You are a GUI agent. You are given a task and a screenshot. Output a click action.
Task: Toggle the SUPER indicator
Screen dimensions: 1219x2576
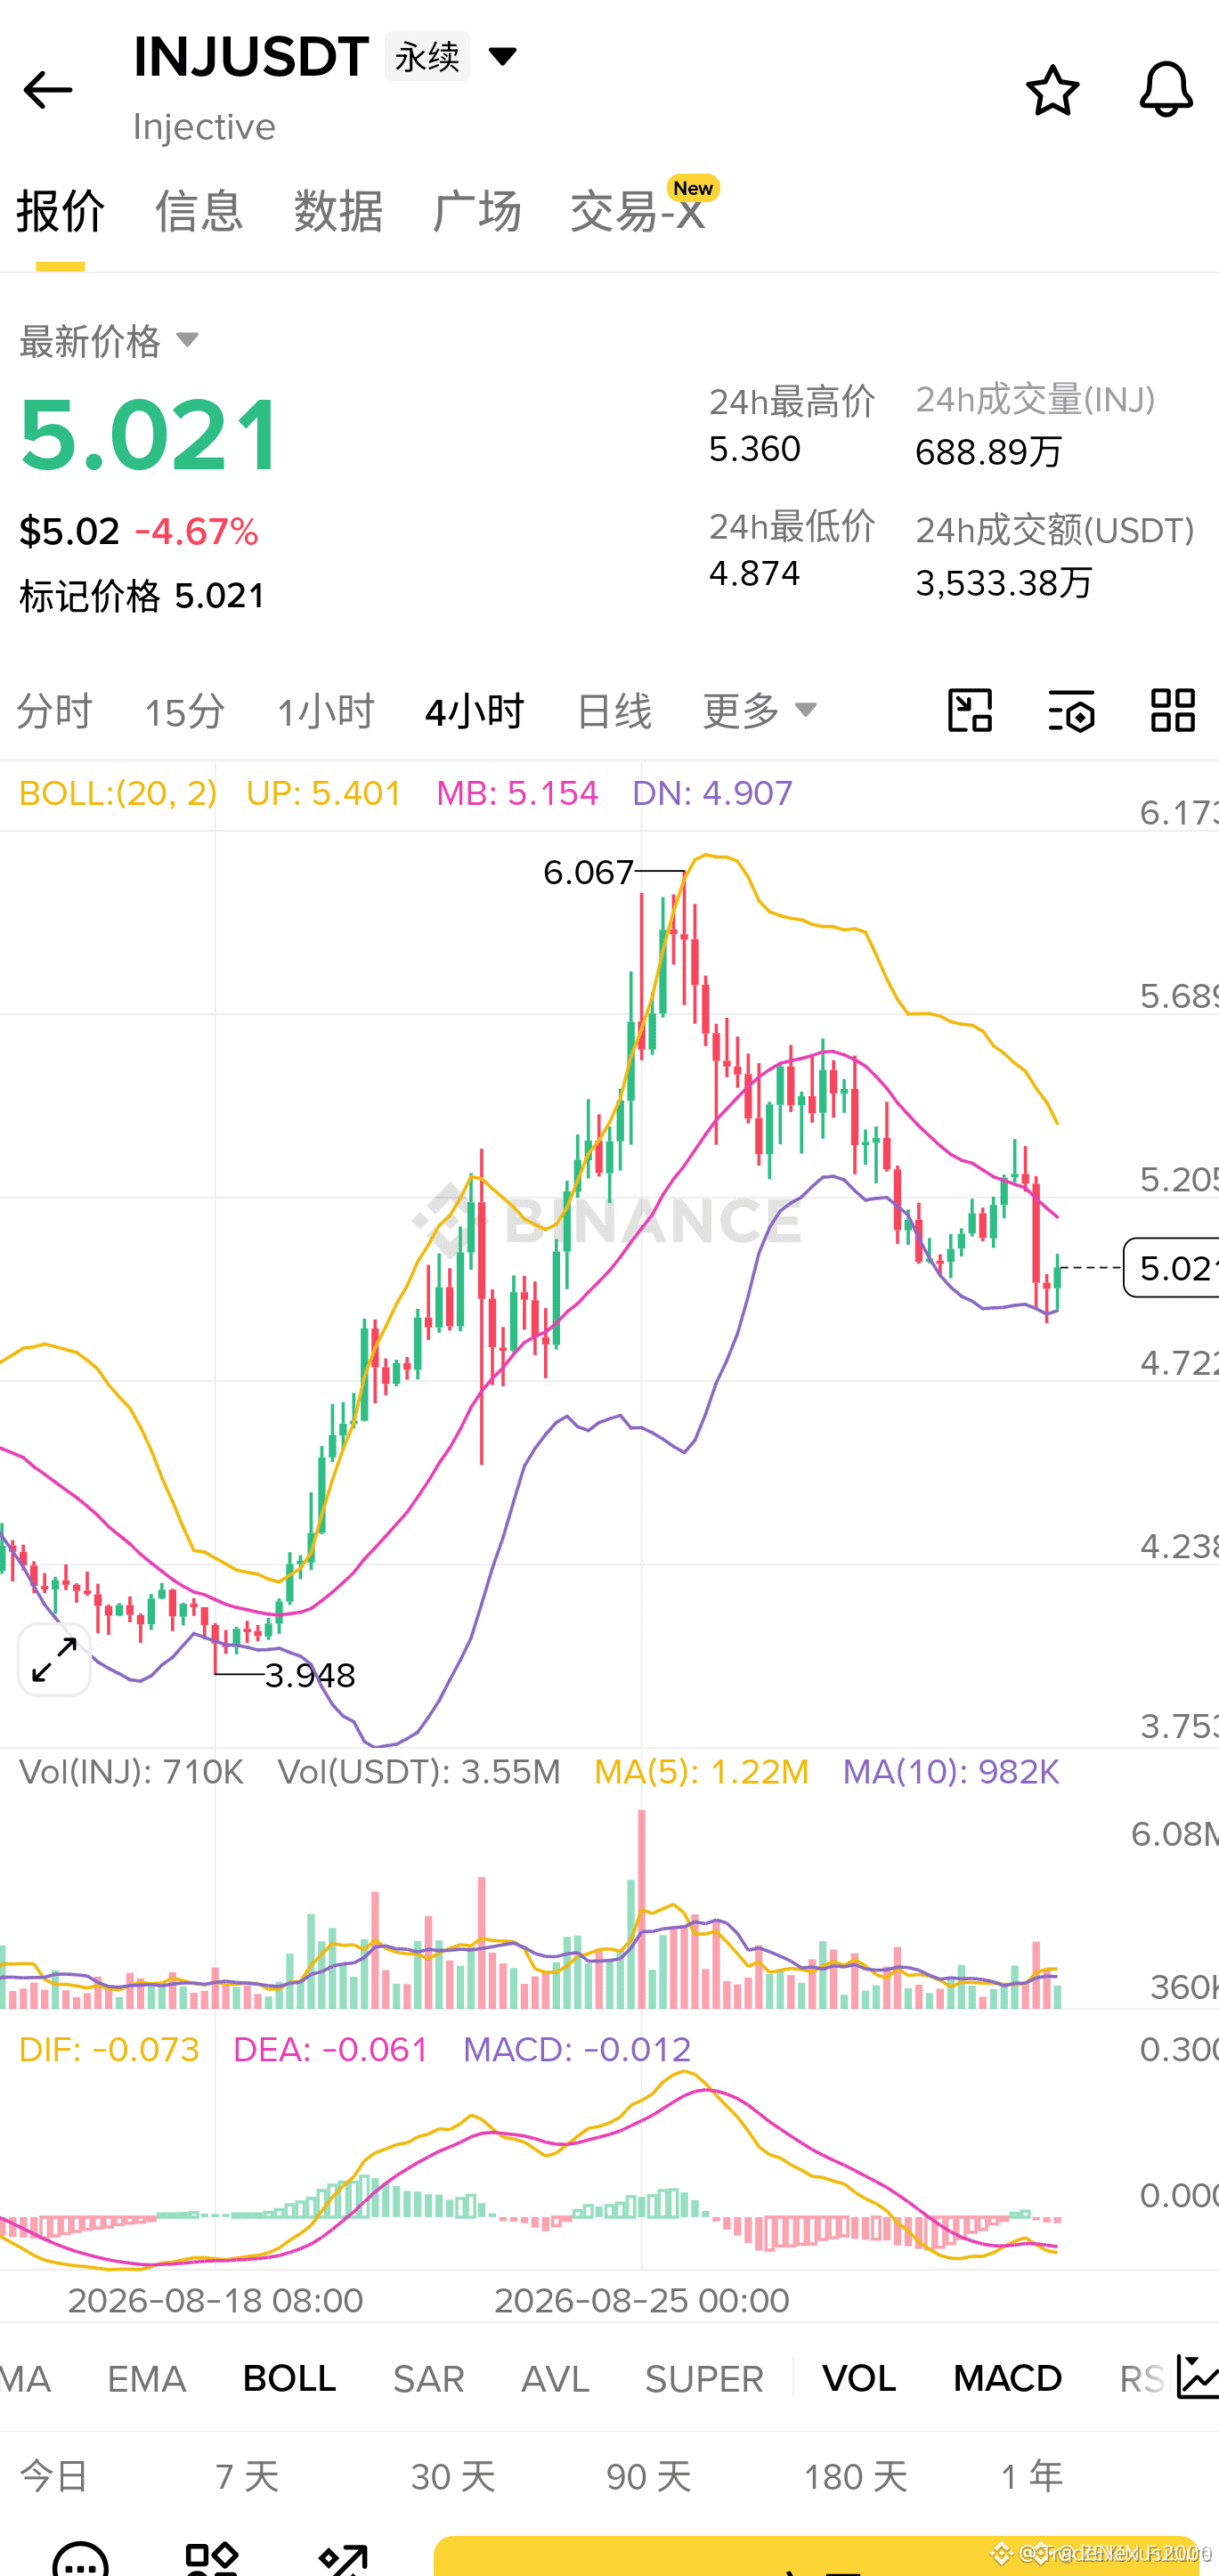(x=704, y=2378)
